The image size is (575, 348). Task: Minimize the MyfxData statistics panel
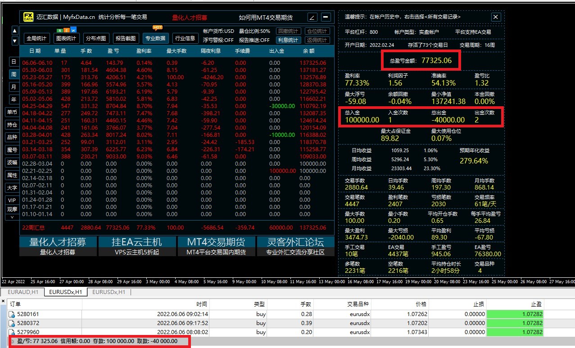click(326, 18)
